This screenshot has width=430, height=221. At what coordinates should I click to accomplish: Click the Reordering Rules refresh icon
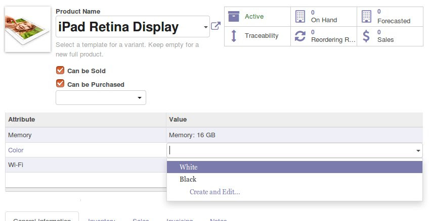(300, 36)
